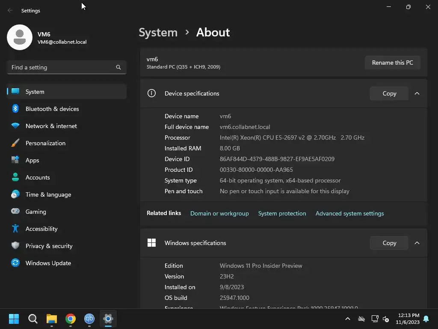Click the network display tray icon
The width and height of the screenshot is (438, 329).
click(375, 319)
